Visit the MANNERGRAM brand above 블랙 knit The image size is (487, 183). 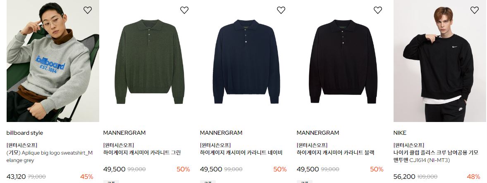click(x=318, y=133)
